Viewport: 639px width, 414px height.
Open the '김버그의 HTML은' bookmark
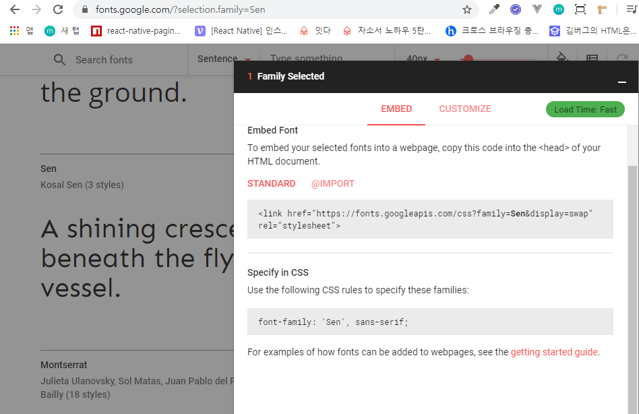(593, 30)
